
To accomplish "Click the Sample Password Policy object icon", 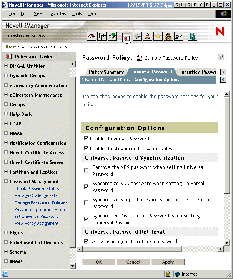I will [140, 58].
